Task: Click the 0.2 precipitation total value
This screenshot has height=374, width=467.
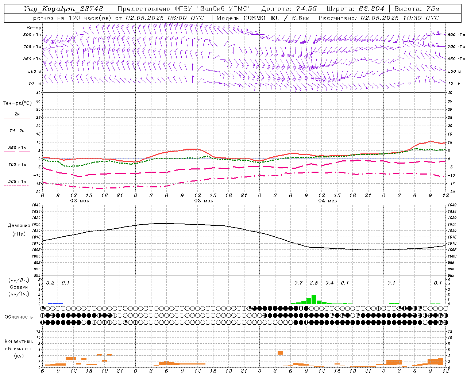Action: click(x=50, y=283)
